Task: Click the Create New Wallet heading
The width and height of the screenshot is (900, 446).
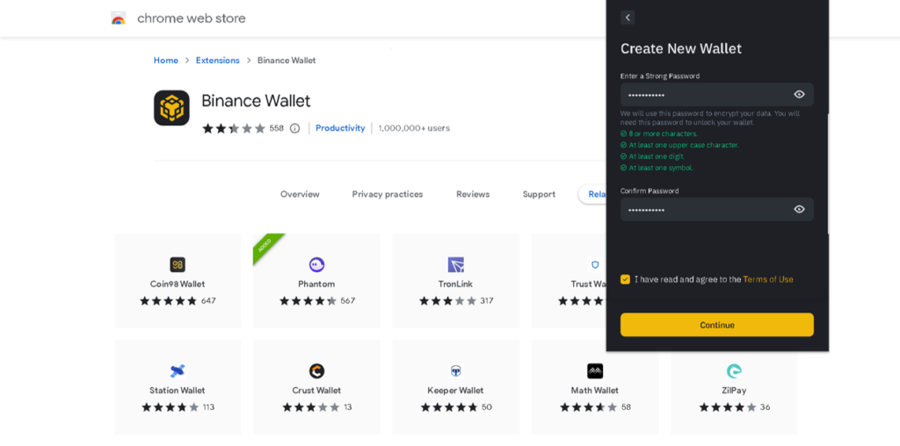Action: point(681,49)
